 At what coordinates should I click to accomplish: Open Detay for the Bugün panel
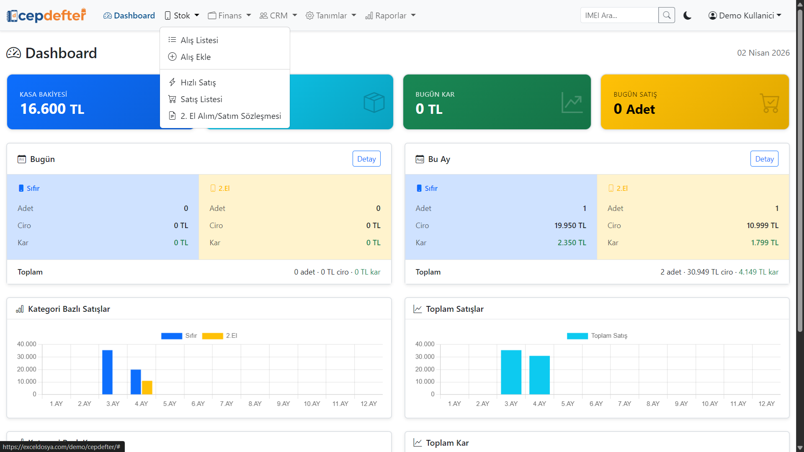[366, 159]
